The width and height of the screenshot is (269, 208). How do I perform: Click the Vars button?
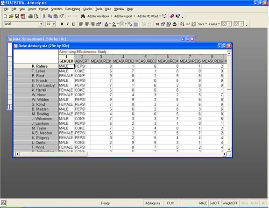[202, 24]
